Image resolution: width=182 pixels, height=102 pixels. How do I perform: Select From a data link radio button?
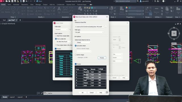(56, 39)
